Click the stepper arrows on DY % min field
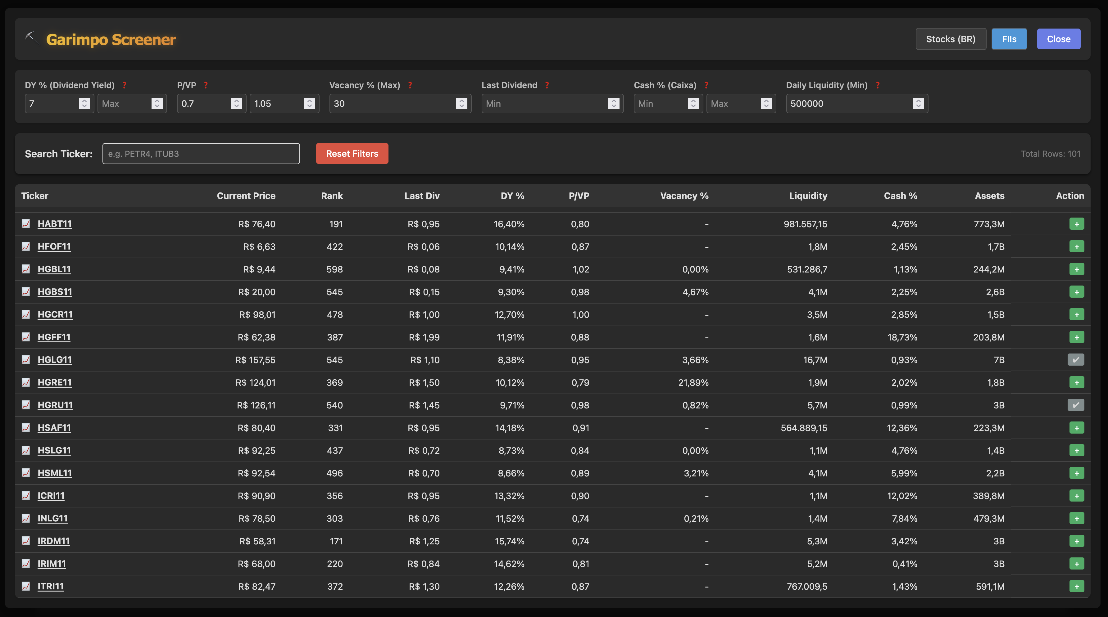The height and width of the screenshot is (617, 1108). [x=84, y=104]
